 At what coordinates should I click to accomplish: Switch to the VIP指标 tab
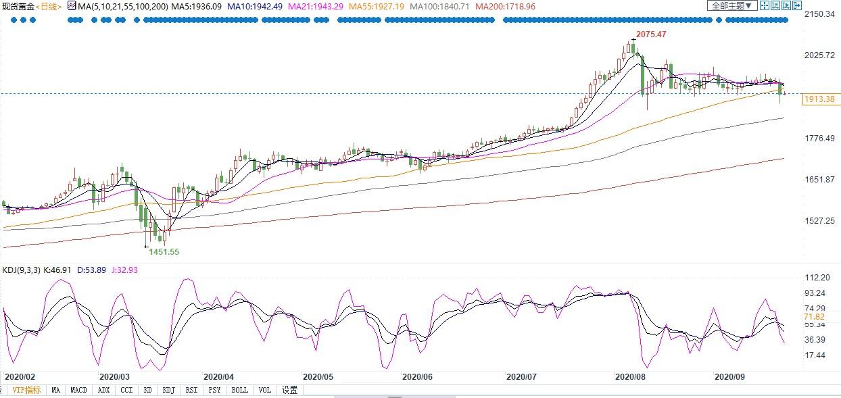coord(26,390)
